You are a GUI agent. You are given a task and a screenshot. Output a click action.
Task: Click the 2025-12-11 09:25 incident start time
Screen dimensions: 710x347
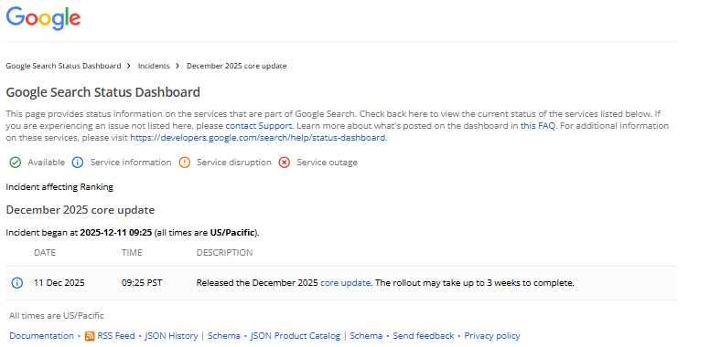point(116,233)
